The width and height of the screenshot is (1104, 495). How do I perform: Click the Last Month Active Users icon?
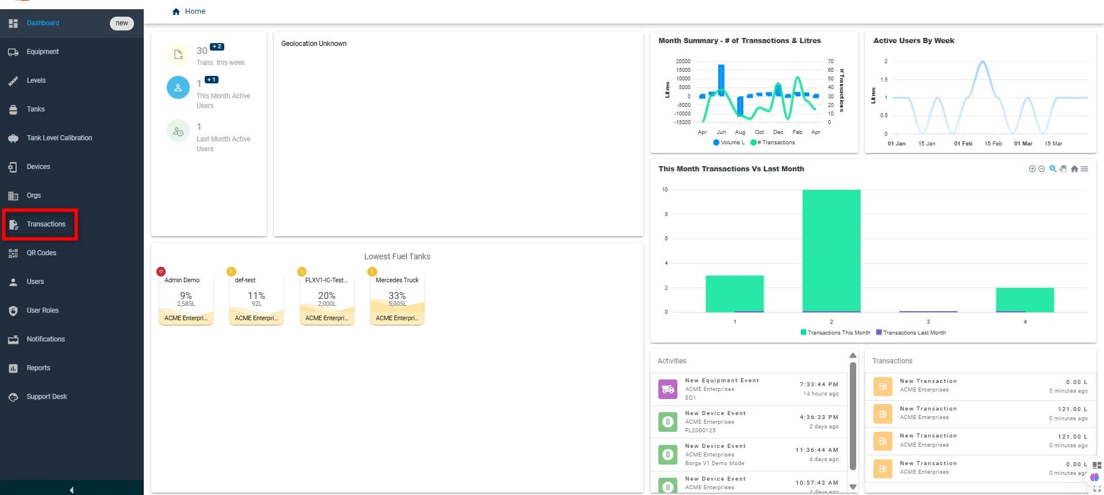pos(178,131)
